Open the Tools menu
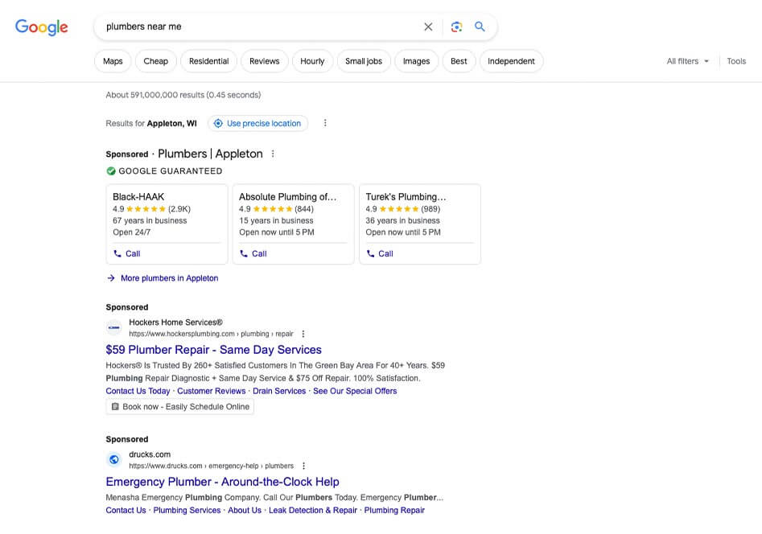 pyautogui.click(x=736, y=61)
